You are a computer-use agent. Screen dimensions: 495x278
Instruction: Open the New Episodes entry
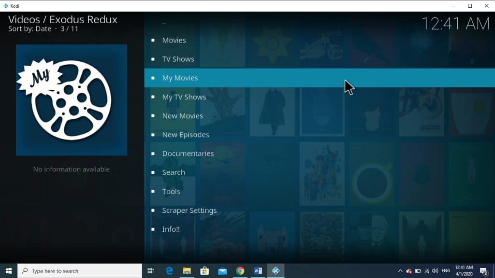(x=320, y=135)
